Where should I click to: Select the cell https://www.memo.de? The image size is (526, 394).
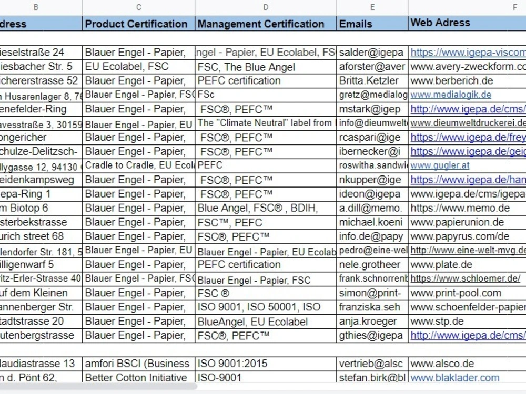[x=467, y=208]
